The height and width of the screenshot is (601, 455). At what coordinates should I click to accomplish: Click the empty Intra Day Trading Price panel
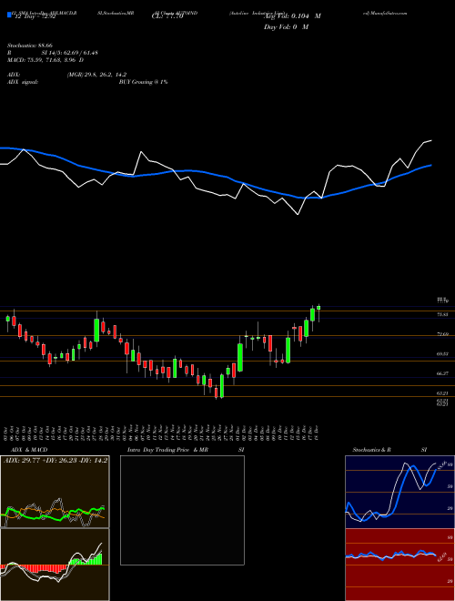(x=182, y=510)
